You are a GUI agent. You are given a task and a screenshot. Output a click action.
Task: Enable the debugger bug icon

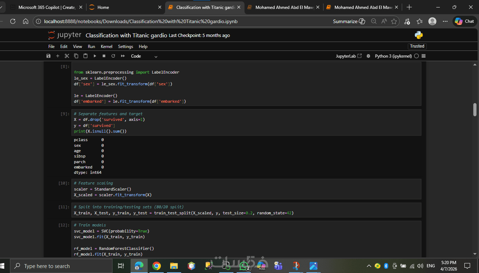(x=368, y=56)
